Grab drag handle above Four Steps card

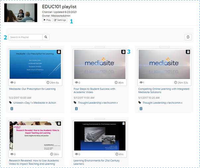point(100,47)
